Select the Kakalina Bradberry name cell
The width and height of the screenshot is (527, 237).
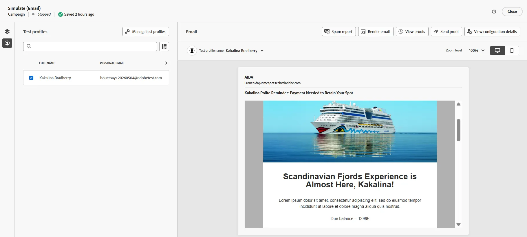55,78
